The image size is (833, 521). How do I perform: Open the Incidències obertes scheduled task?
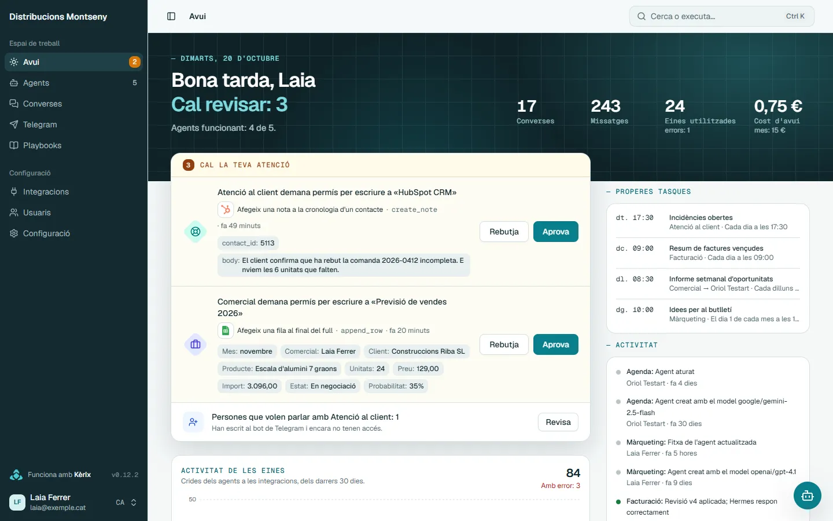708,222
